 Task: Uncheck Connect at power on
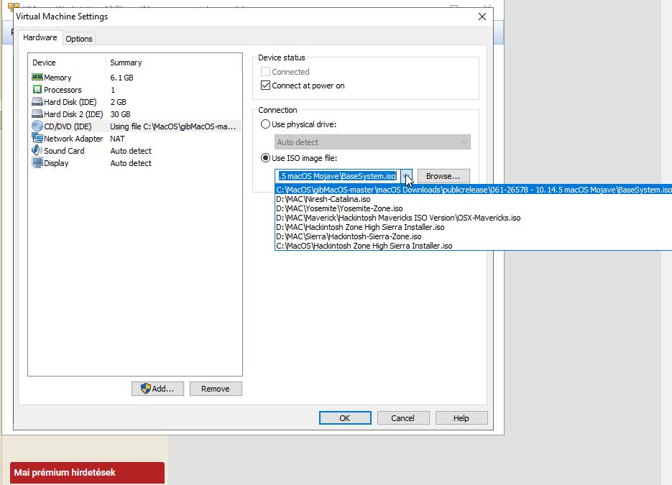point(266,86)
